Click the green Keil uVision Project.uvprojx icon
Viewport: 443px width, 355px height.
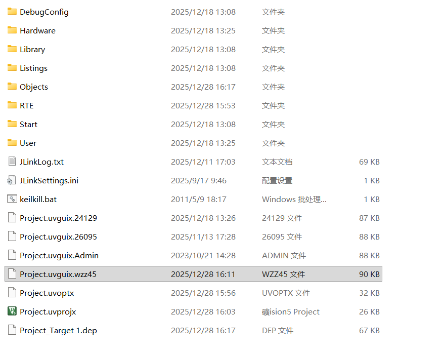pyautogui.click(x=12, y=311)
